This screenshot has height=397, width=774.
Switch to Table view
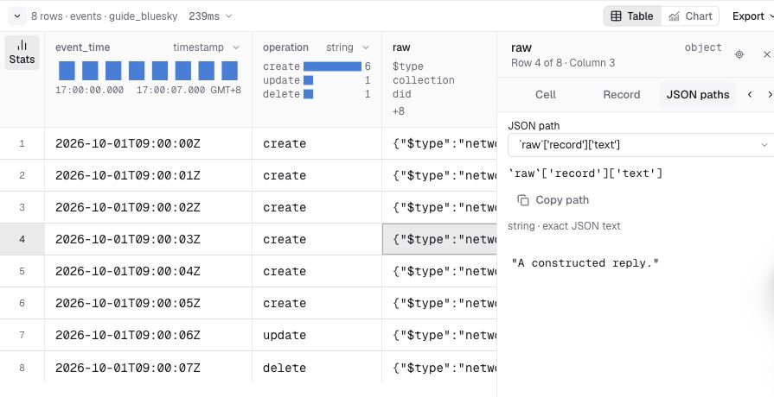coord(632,16)
